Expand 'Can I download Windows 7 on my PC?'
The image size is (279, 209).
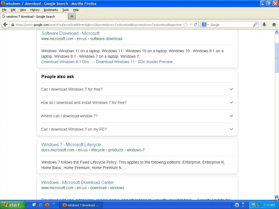[x=137, y=129]
